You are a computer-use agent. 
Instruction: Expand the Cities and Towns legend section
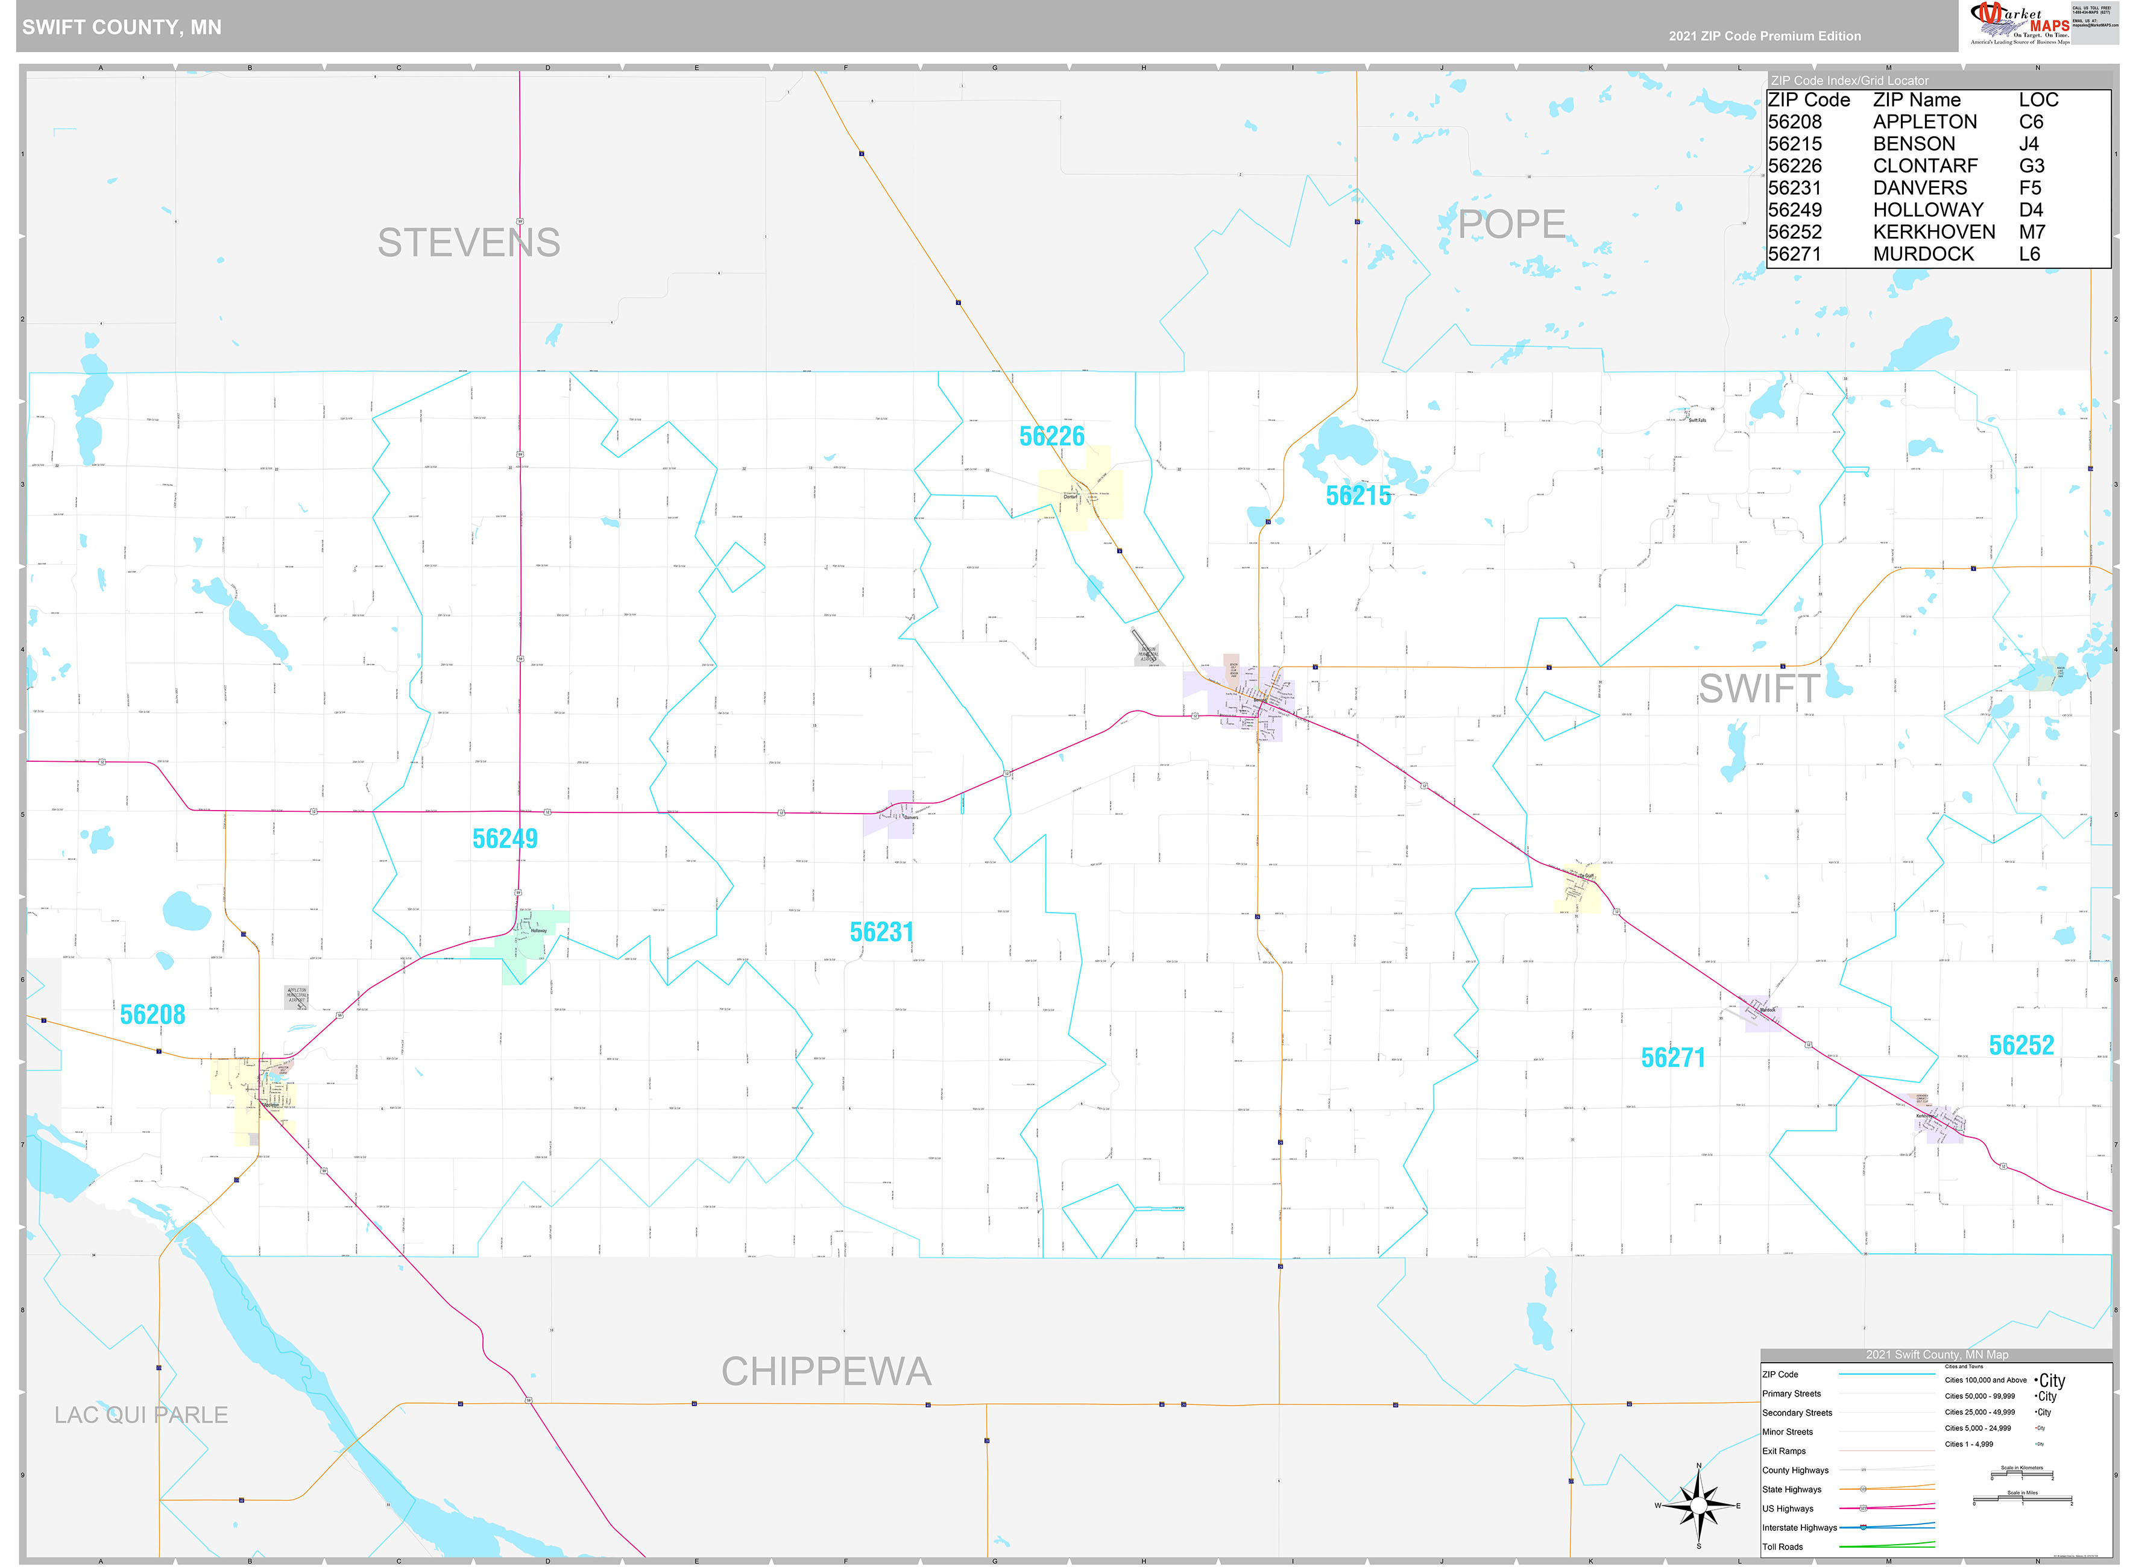pos(1964,1367)
